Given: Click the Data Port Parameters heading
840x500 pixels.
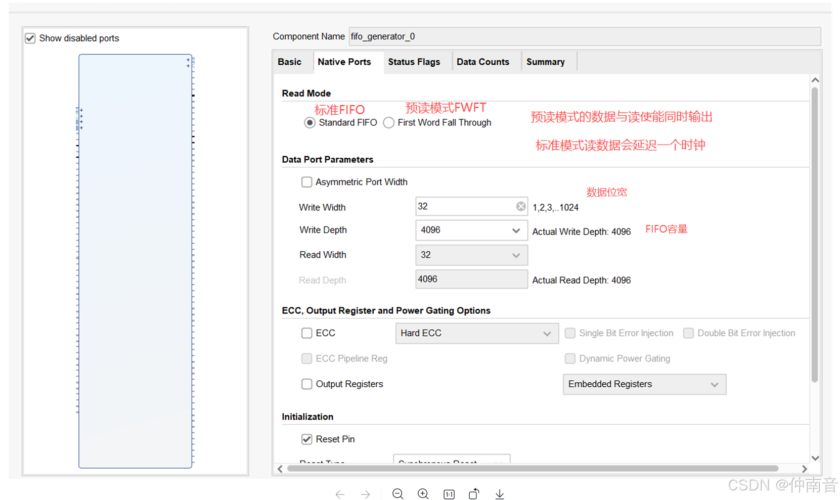Looking at the screenshot, I should click(328, 160).
